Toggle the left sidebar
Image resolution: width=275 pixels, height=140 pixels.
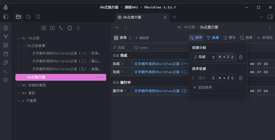pos(6,17)
